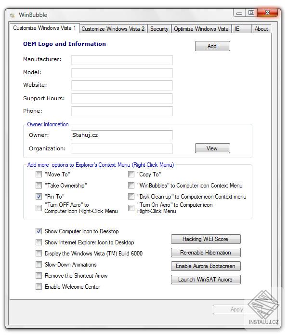Focus the Owner text field containing Stahuj.cz
The image size is (288, 335).
coord(122,135)
